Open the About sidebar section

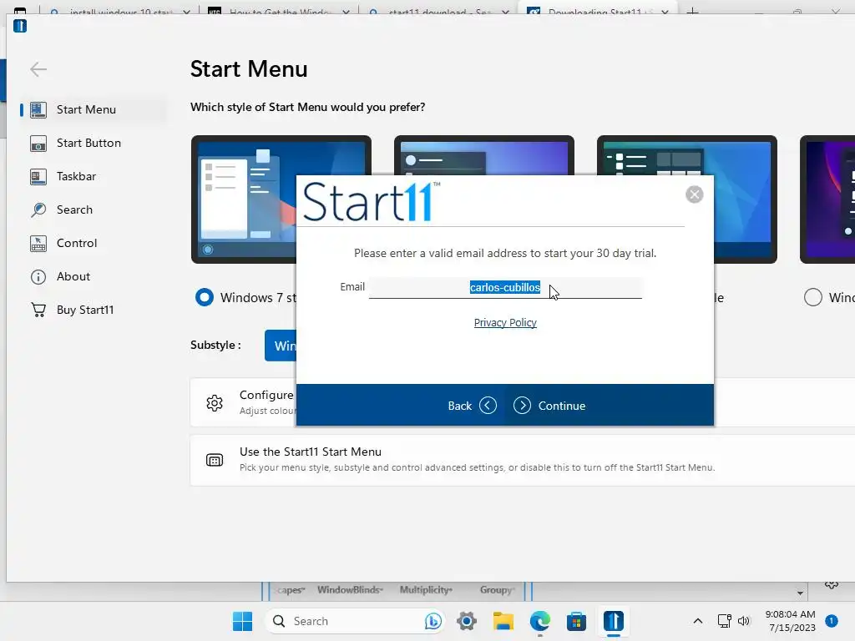(93, 276)
